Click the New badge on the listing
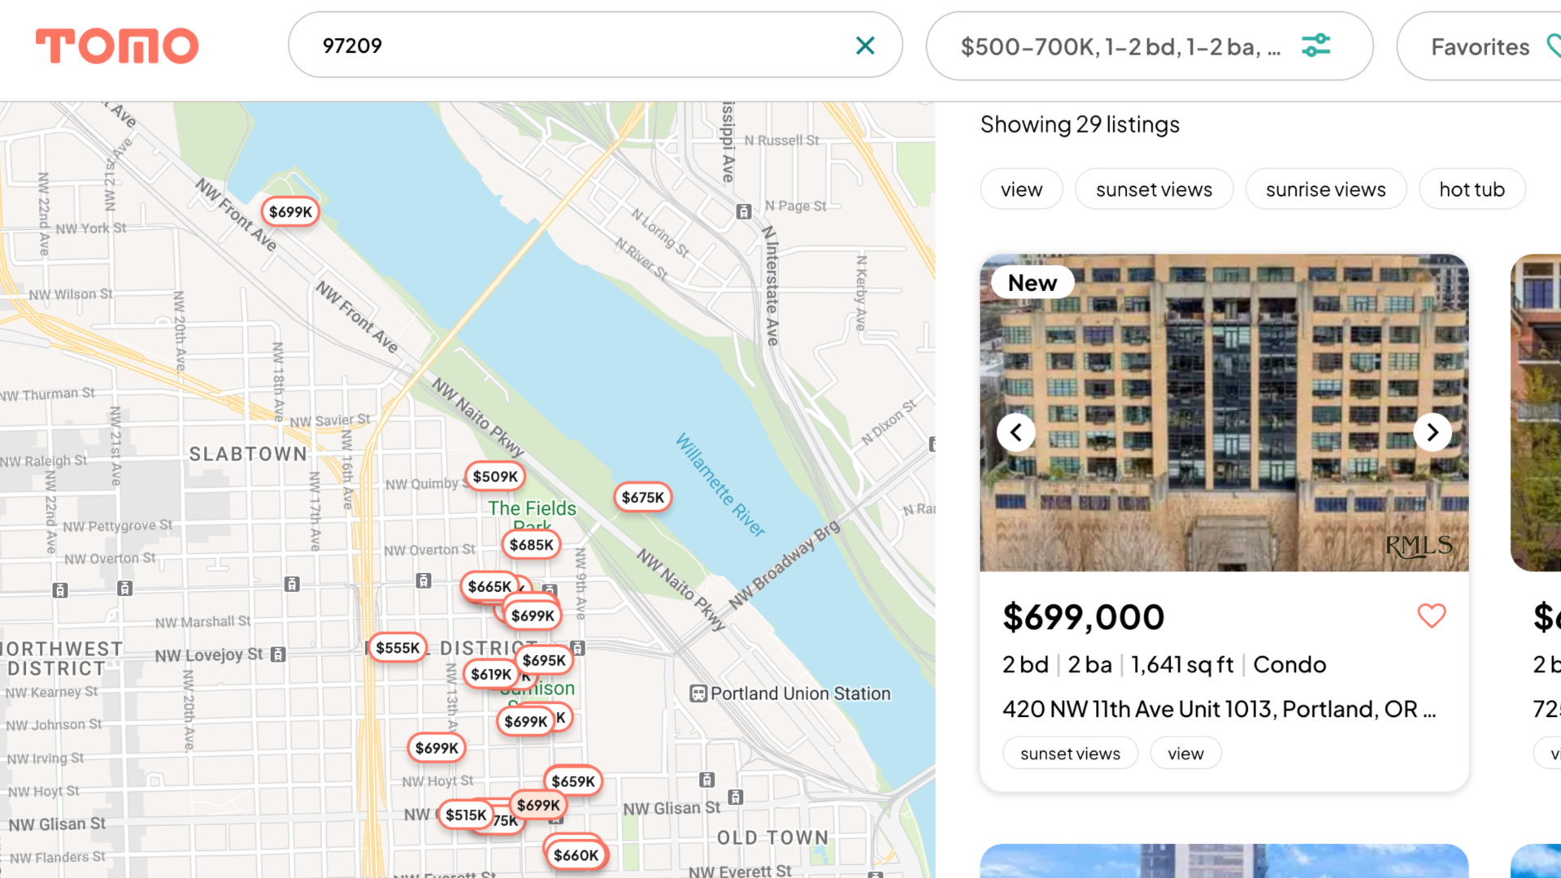Image resolution: width=1561 pixels, height=878 pixels. coord(1032,282)
